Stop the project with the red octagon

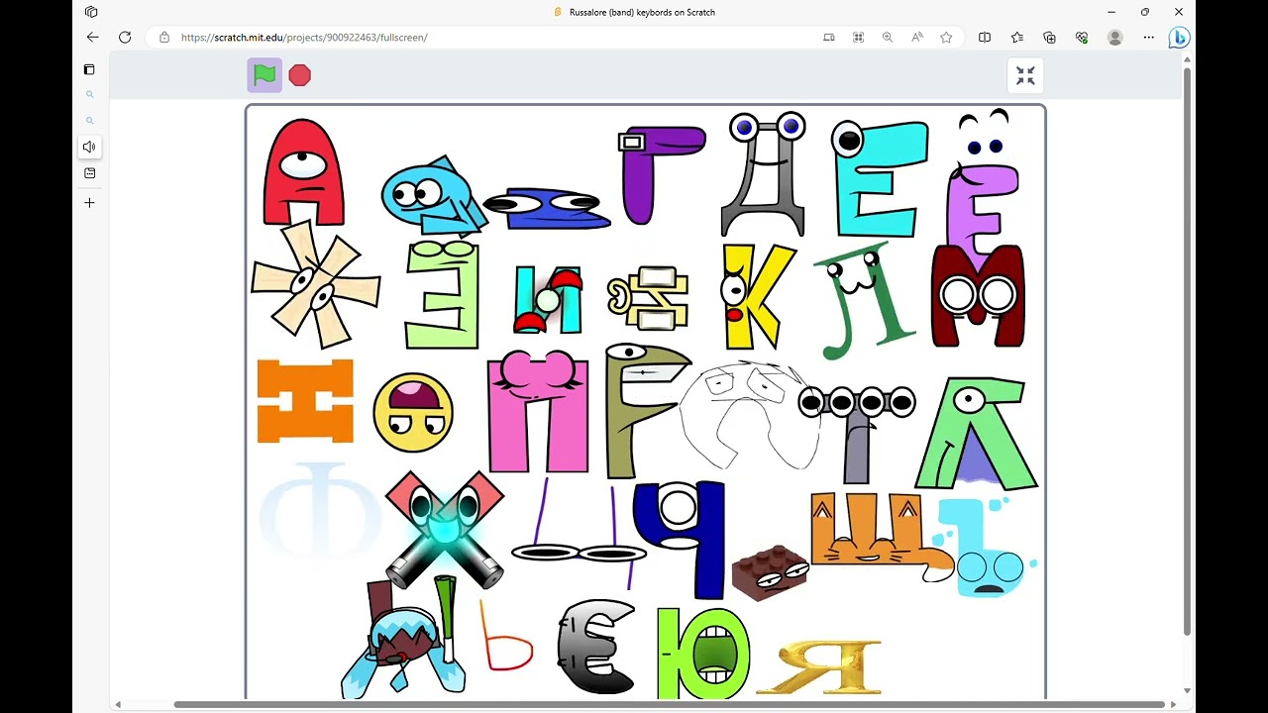click(300, 75)
